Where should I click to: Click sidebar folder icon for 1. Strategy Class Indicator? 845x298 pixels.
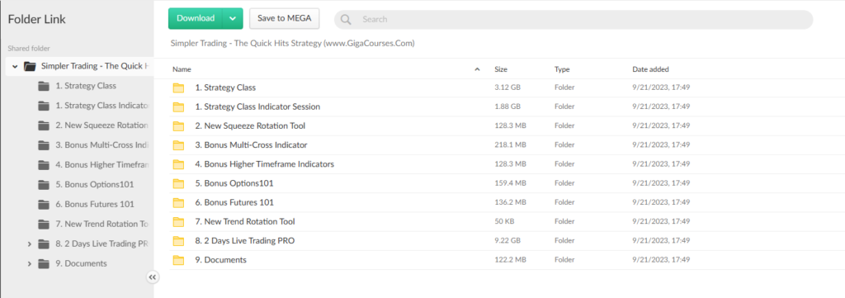[45, 106]
